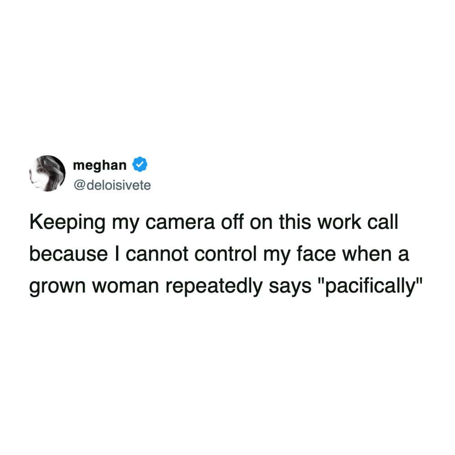
Task: Click the display name meghan
Action: [x=100, y=166]
